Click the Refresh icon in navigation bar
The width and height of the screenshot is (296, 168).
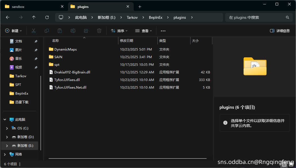47,17
